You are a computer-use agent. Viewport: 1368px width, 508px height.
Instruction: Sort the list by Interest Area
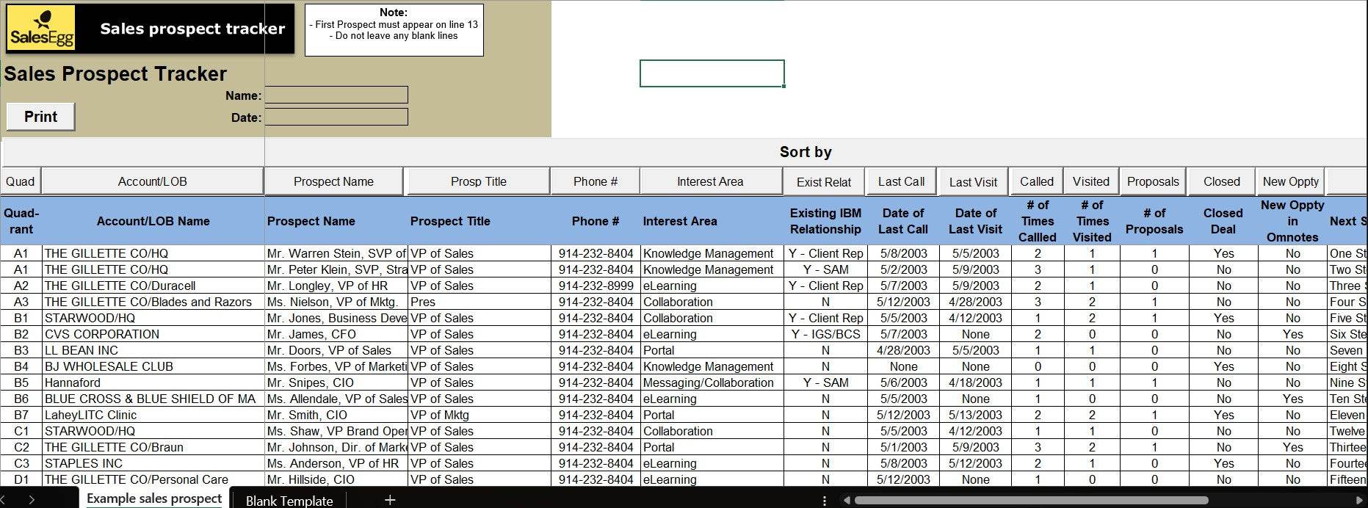pos(710,181)
